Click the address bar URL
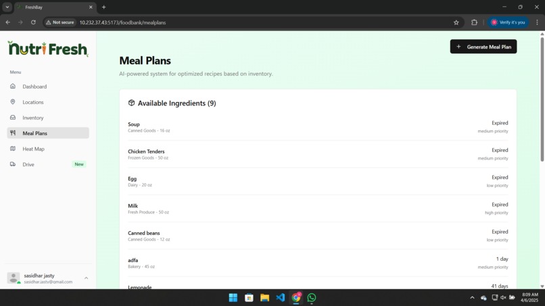Screen dimensions: 545x306 click(122, 22)
